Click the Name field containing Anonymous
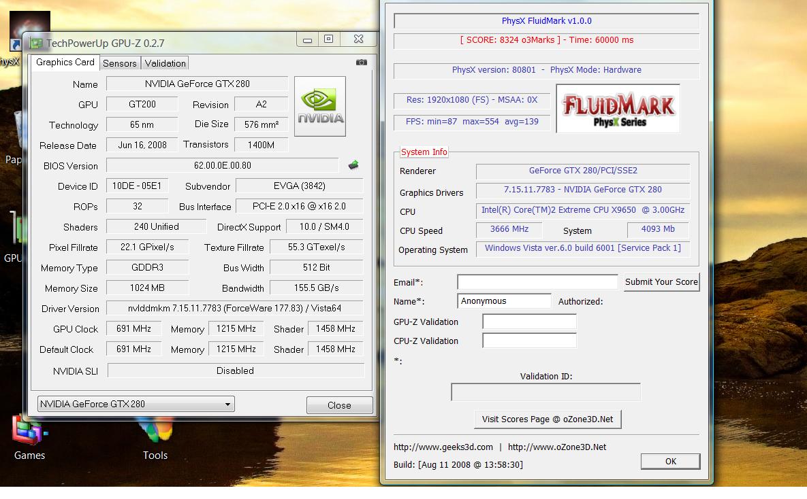Viewport: 807px width, 499px height. (x=504, y=300)
